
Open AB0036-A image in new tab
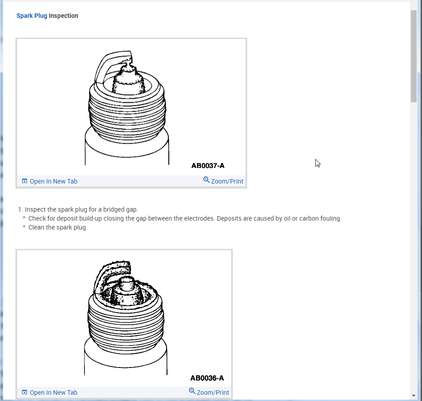coord(54,393)
